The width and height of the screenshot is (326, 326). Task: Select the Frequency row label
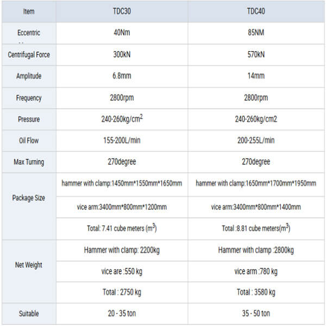pyautogui.click(x=28, y=98)
